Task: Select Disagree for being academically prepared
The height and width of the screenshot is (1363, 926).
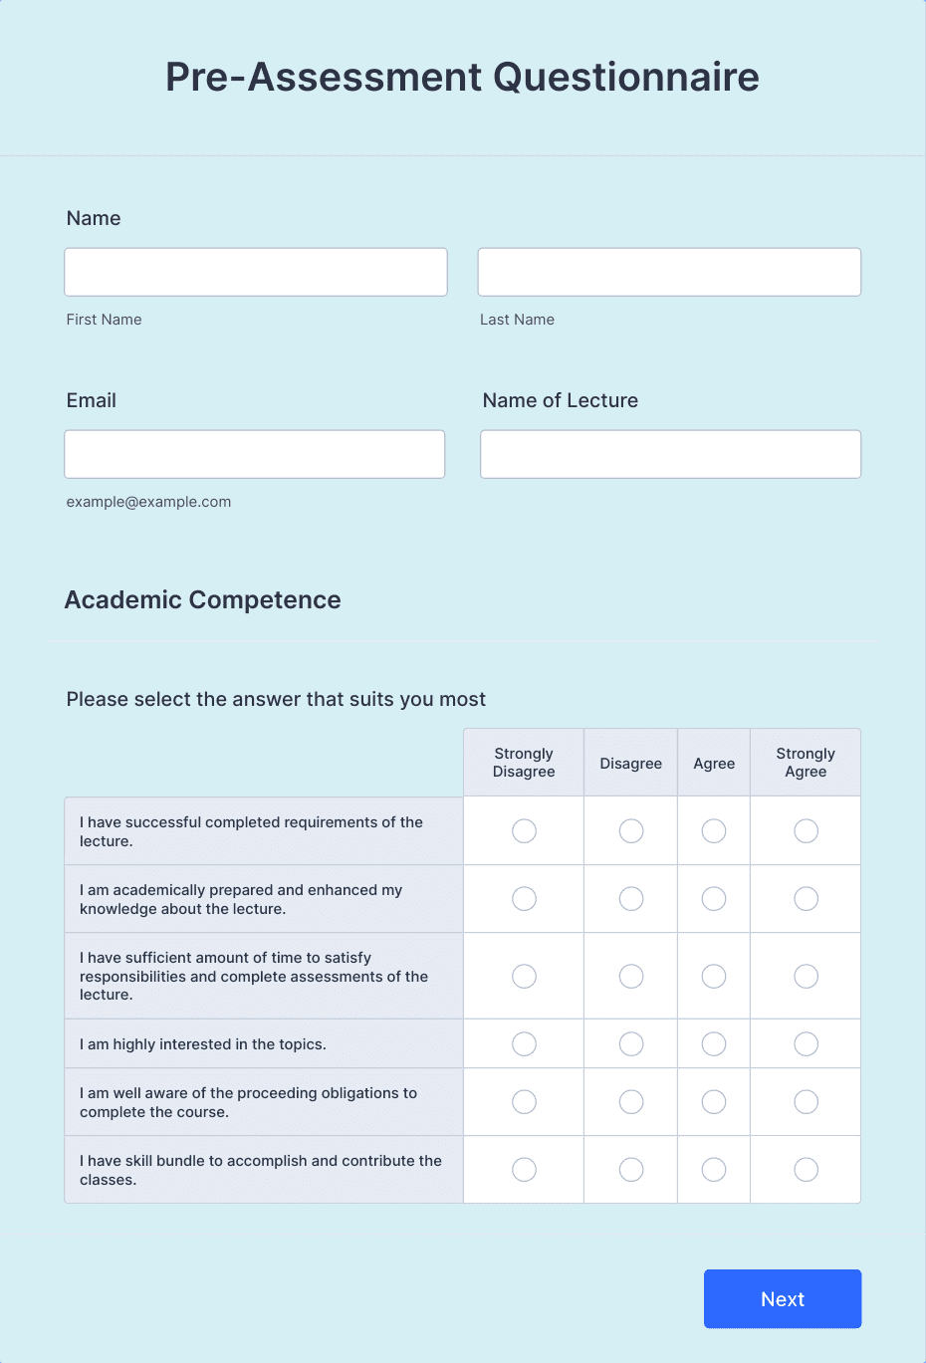Action: pyautogui.click(x=630, y=898)
